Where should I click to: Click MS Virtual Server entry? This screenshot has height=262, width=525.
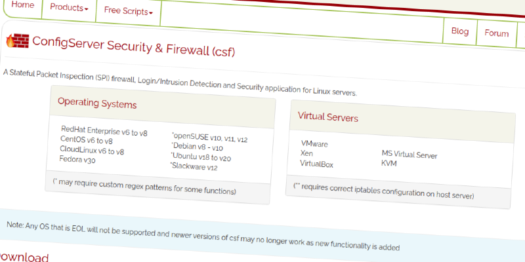(x=409, y=155)
